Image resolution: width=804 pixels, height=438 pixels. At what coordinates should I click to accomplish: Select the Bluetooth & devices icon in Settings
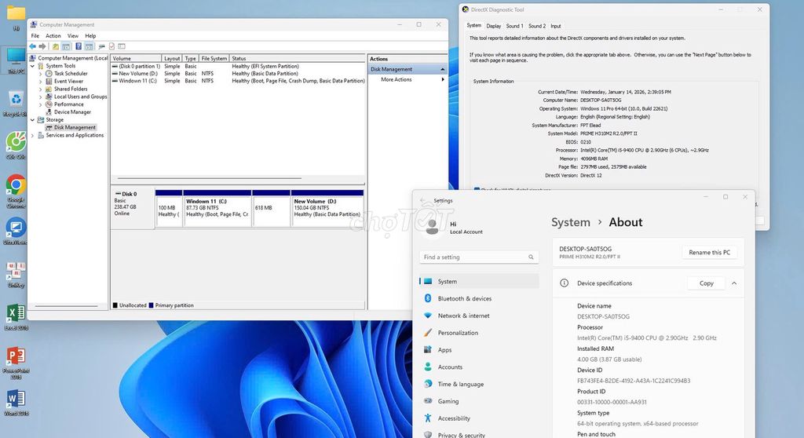point(428,298)
